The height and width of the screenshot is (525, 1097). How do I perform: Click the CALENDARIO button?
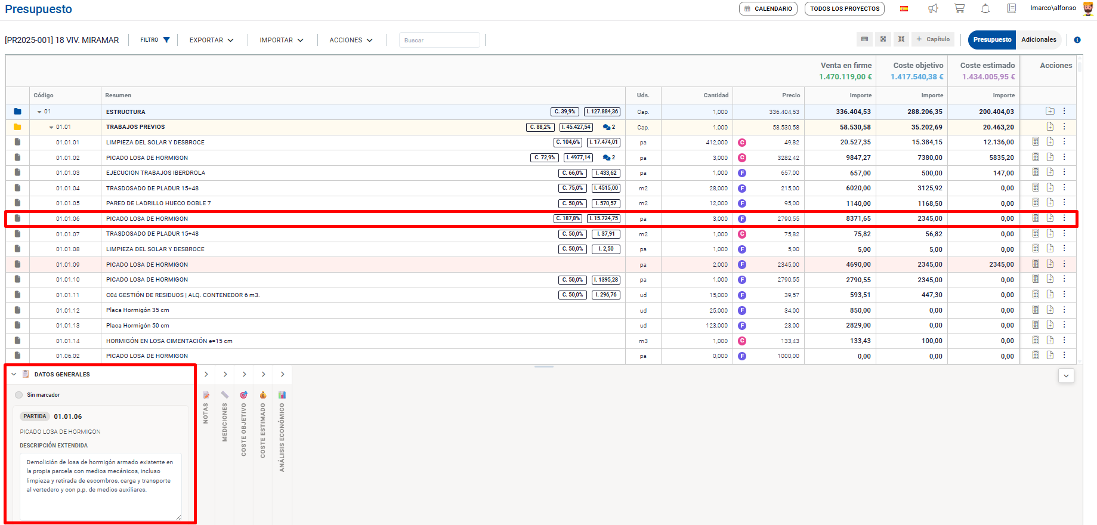click(768, 9)
